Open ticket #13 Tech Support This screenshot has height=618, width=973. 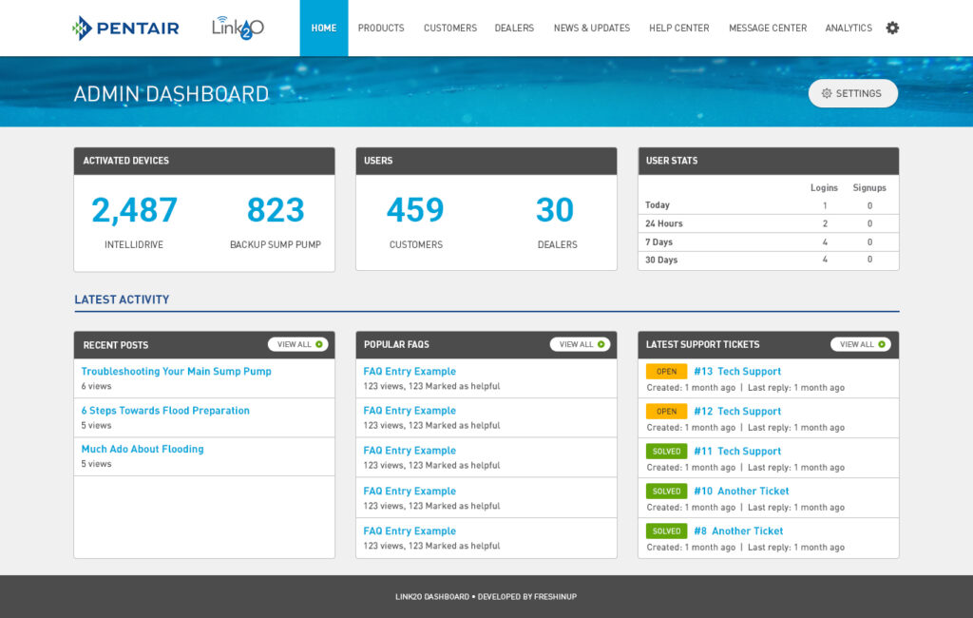click(x=737, y=372)
